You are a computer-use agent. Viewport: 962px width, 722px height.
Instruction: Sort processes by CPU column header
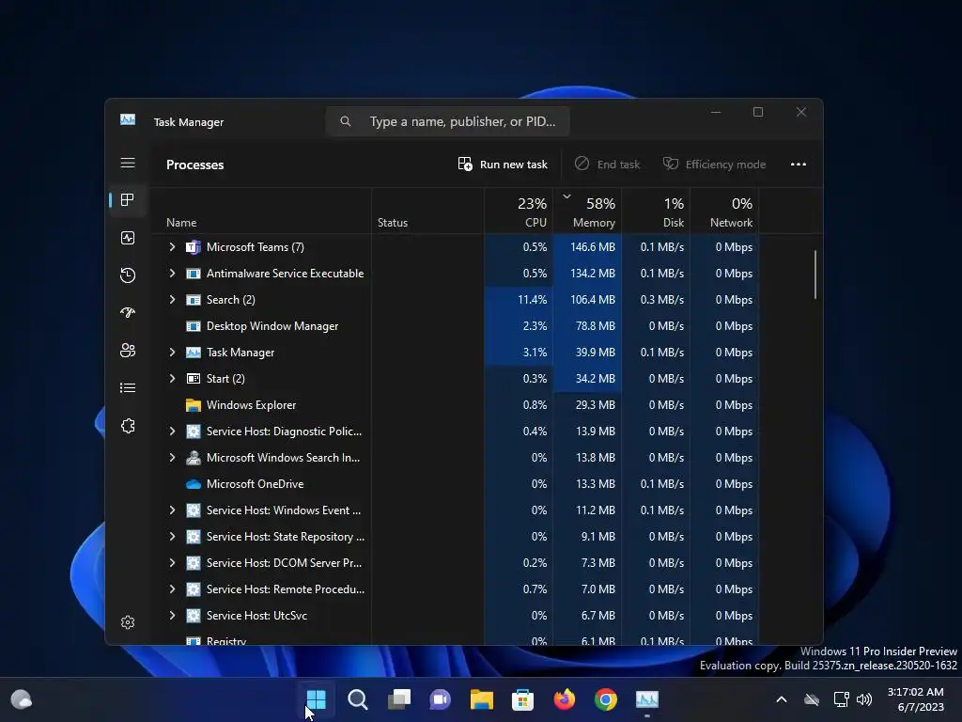519,212
